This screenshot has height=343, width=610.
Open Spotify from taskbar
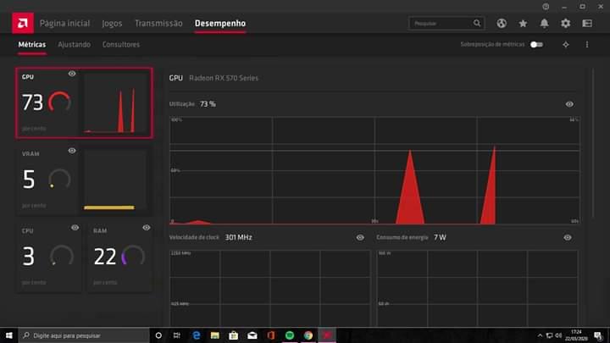(x=290, y=335)
